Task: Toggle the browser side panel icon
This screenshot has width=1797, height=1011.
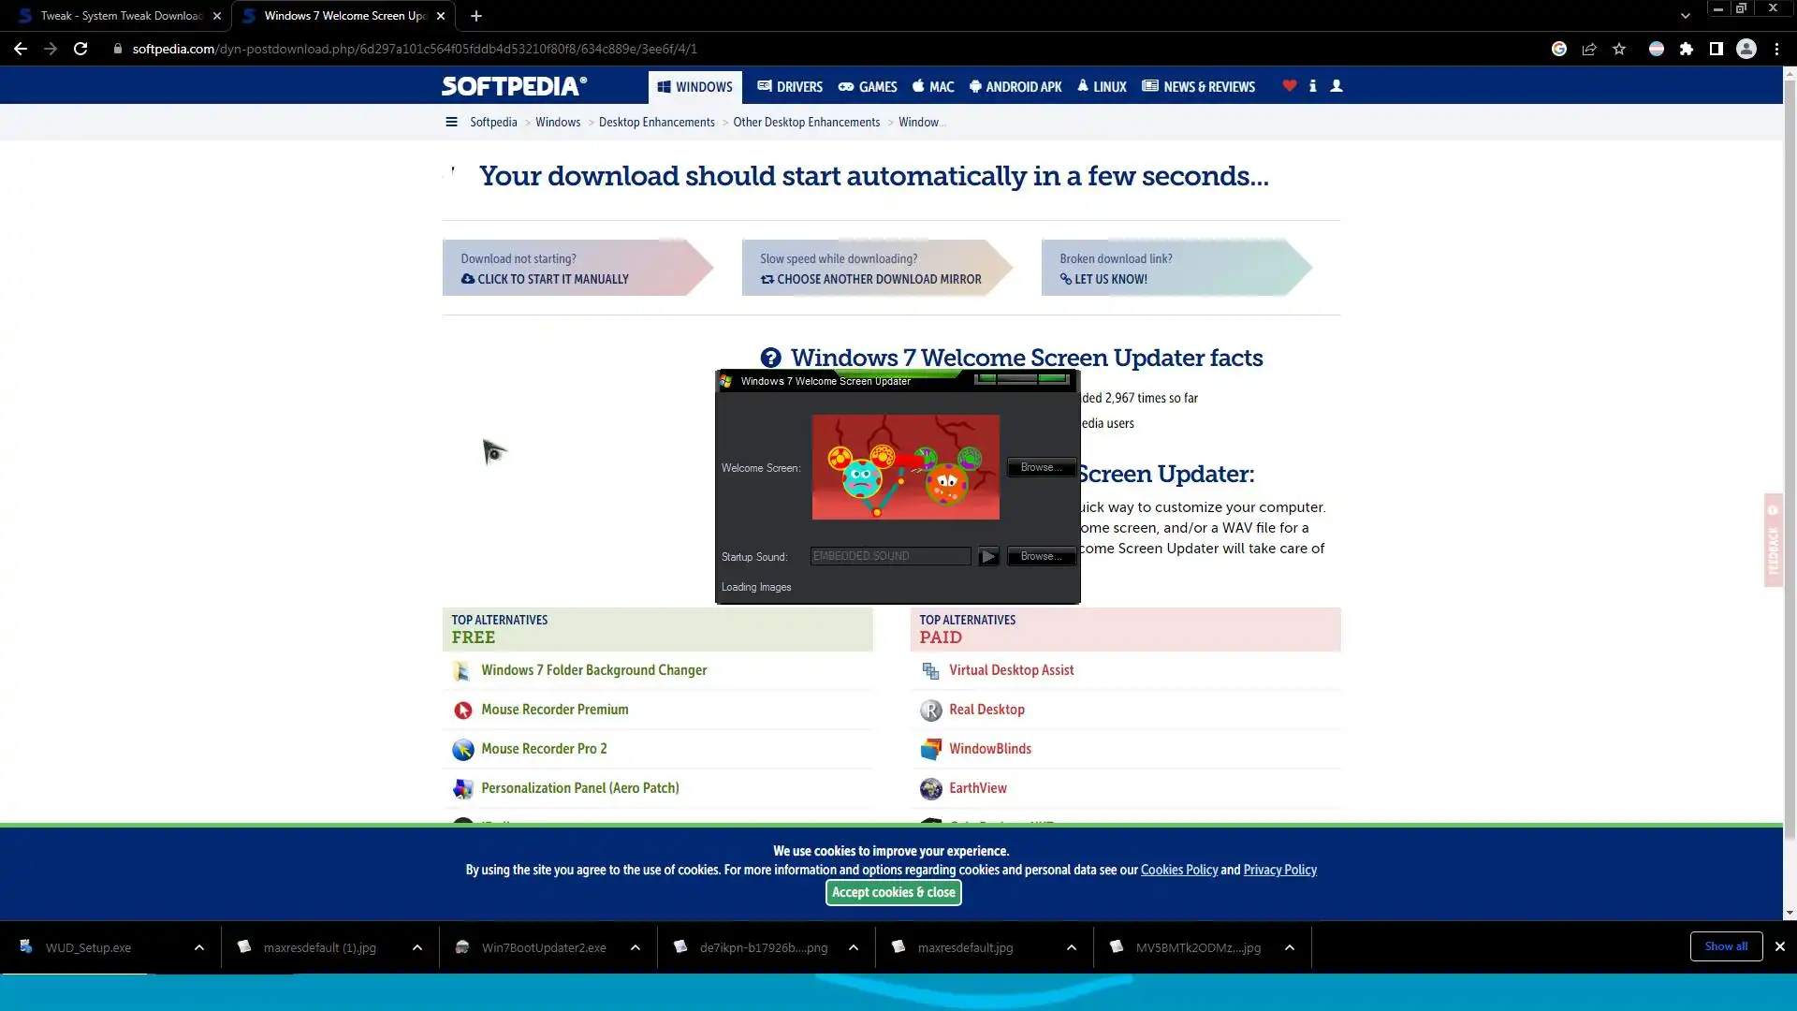Action: tap(1717, 49)
